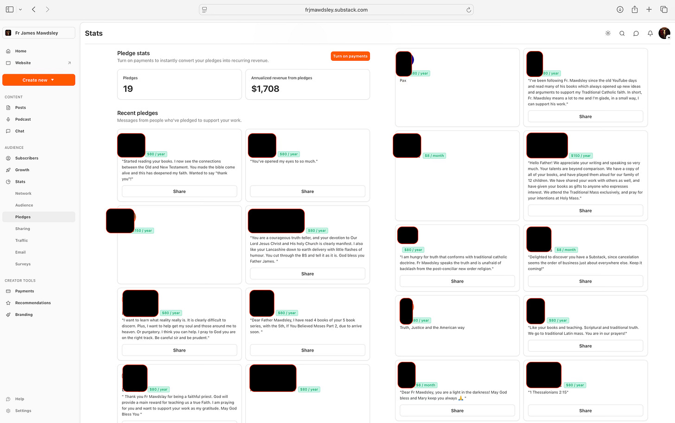
Task: Open the Traffic stats sub-item
Action: (x=39, y=240)
